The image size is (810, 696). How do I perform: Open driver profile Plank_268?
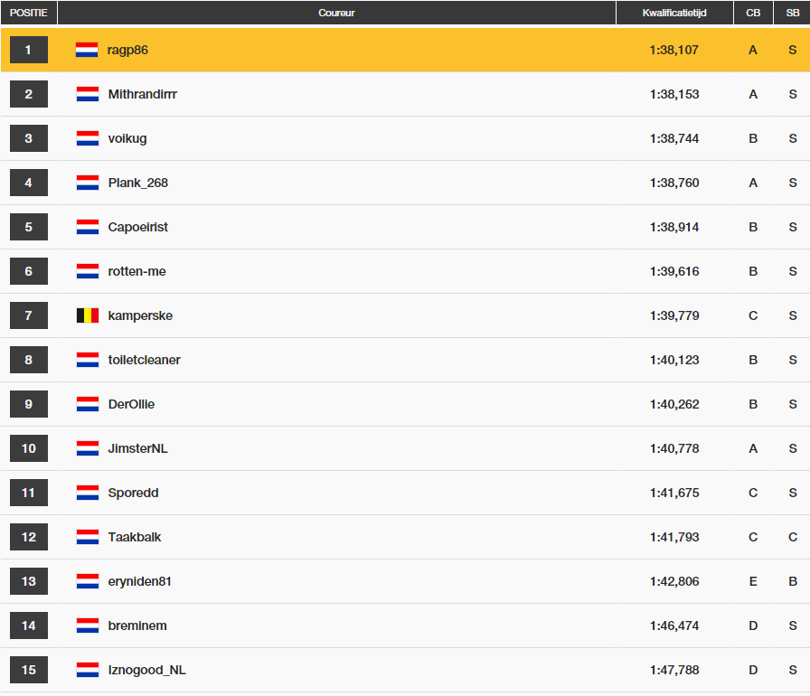point(137,183)
